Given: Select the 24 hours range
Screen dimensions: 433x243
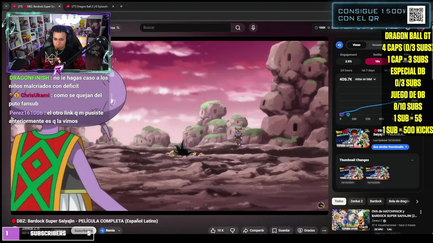Looking at the screenshot, I should point(346,70).
